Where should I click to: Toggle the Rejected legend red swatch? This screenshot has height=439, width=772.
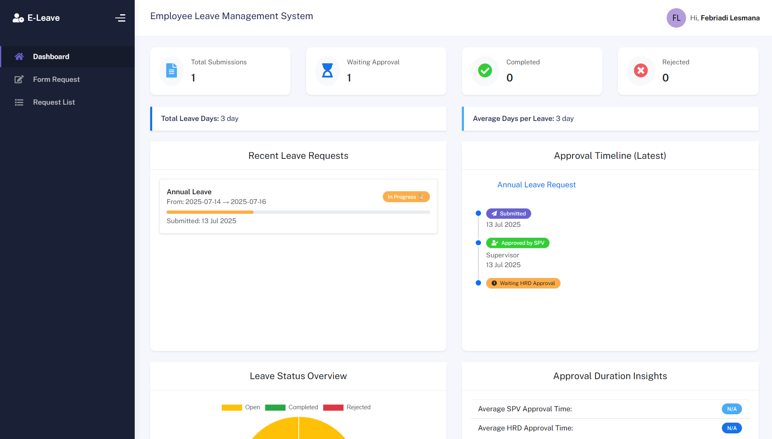[x=333, y=407]
